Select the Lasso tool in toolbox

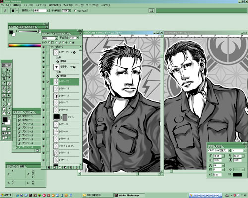4,74
